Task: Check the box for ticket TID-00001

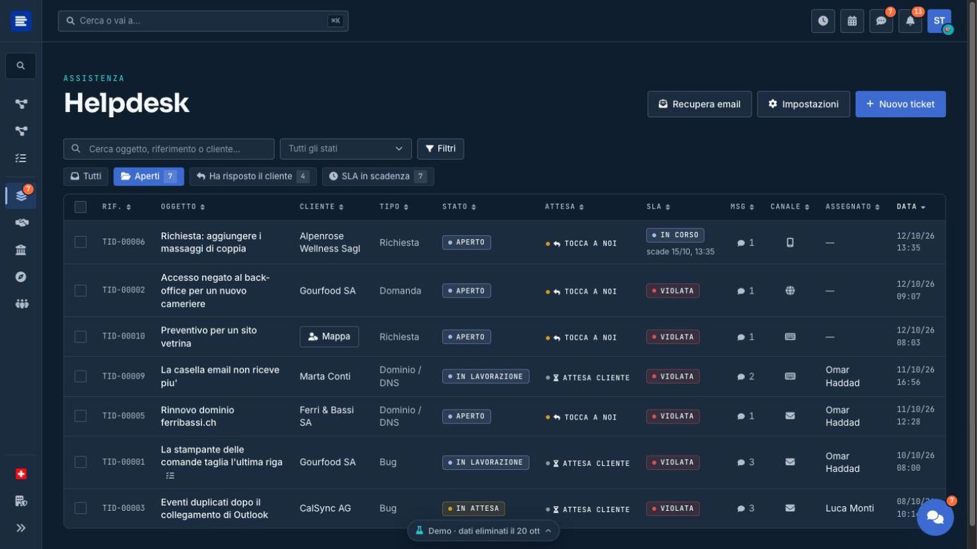Action: [81, 462]
